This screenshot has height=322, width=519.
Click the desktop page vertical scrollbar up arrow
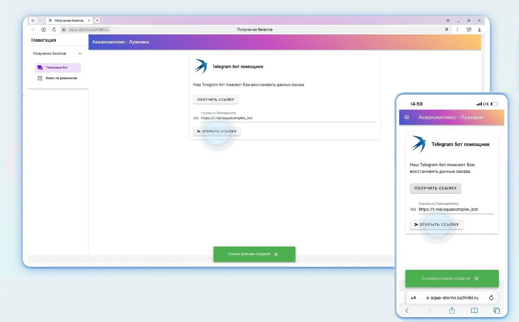point(483,37)
